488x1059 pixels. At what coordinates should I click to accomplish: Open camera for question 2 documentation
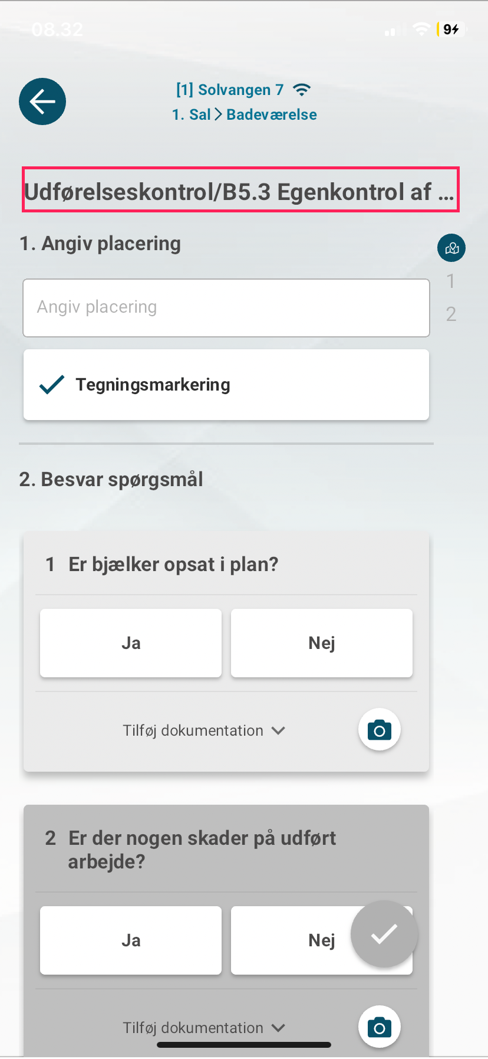[380, 1027]
